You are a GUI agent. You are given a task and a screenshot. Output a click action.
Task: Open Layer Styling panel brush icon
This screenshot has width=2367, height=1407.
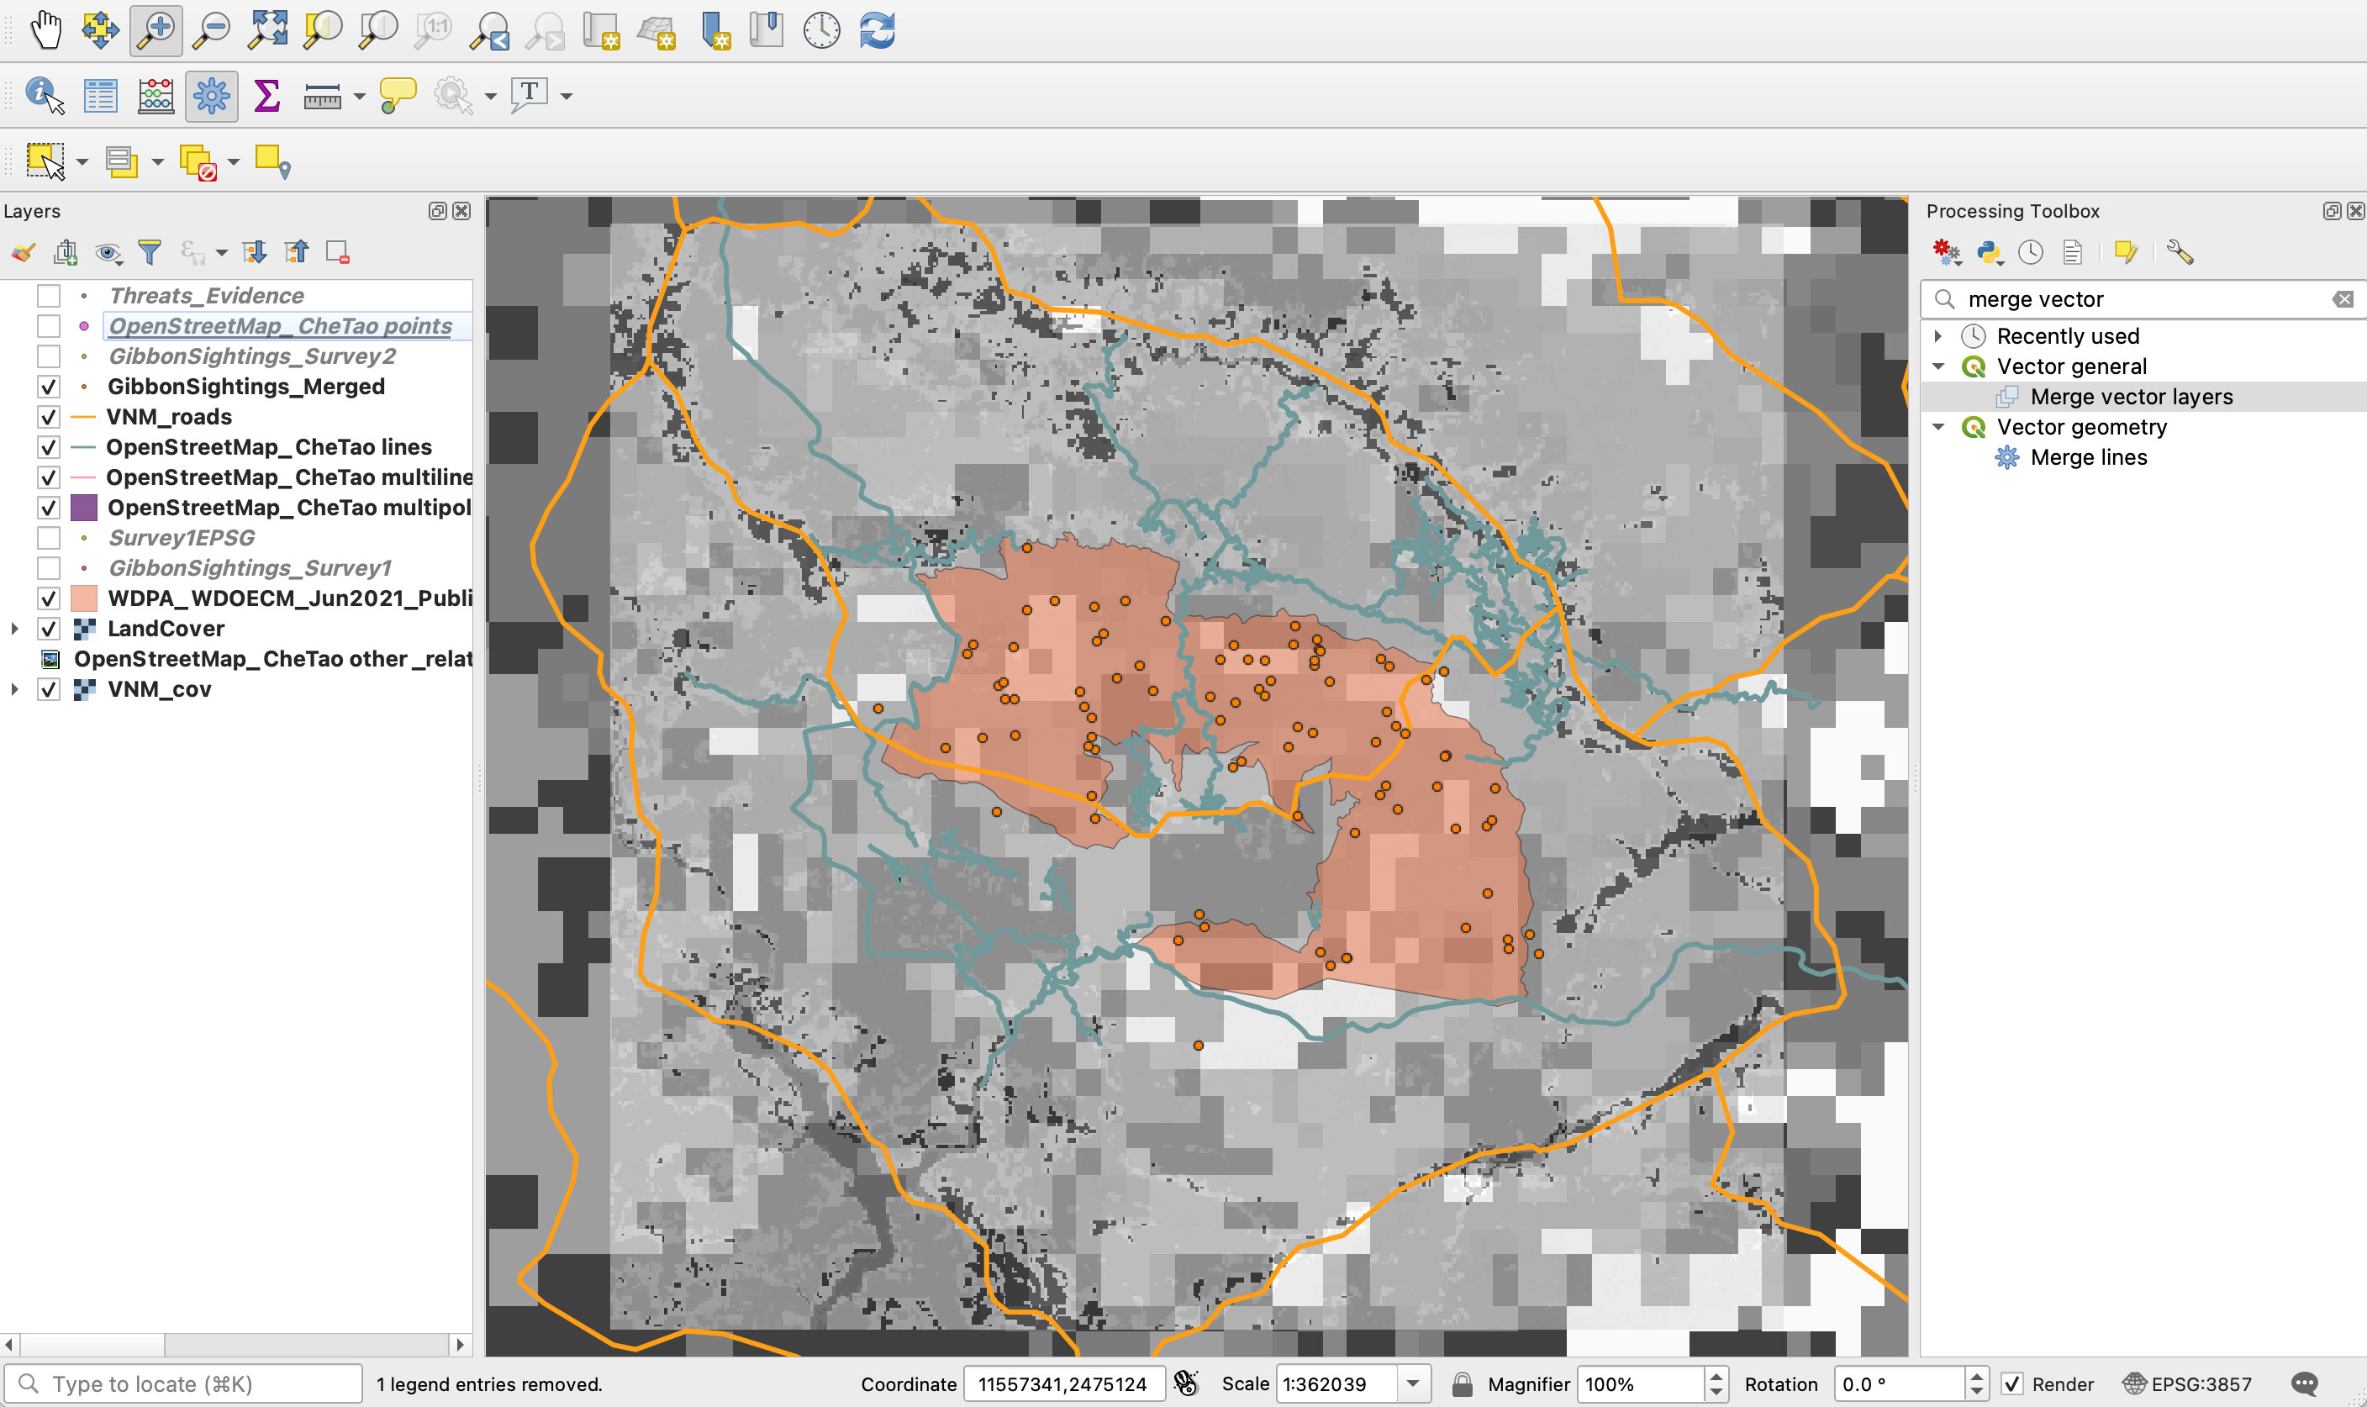23,252
